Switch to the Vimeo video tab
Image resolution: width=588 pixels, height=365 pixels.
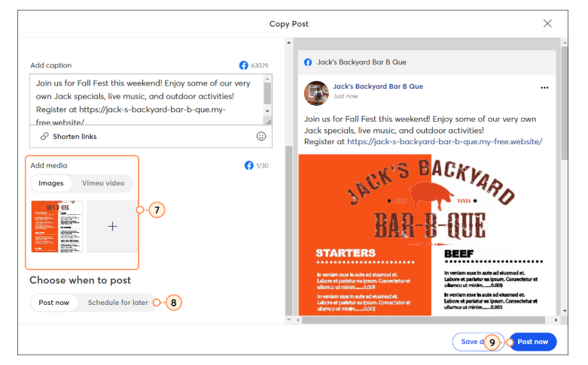click(x=103, y=183)
